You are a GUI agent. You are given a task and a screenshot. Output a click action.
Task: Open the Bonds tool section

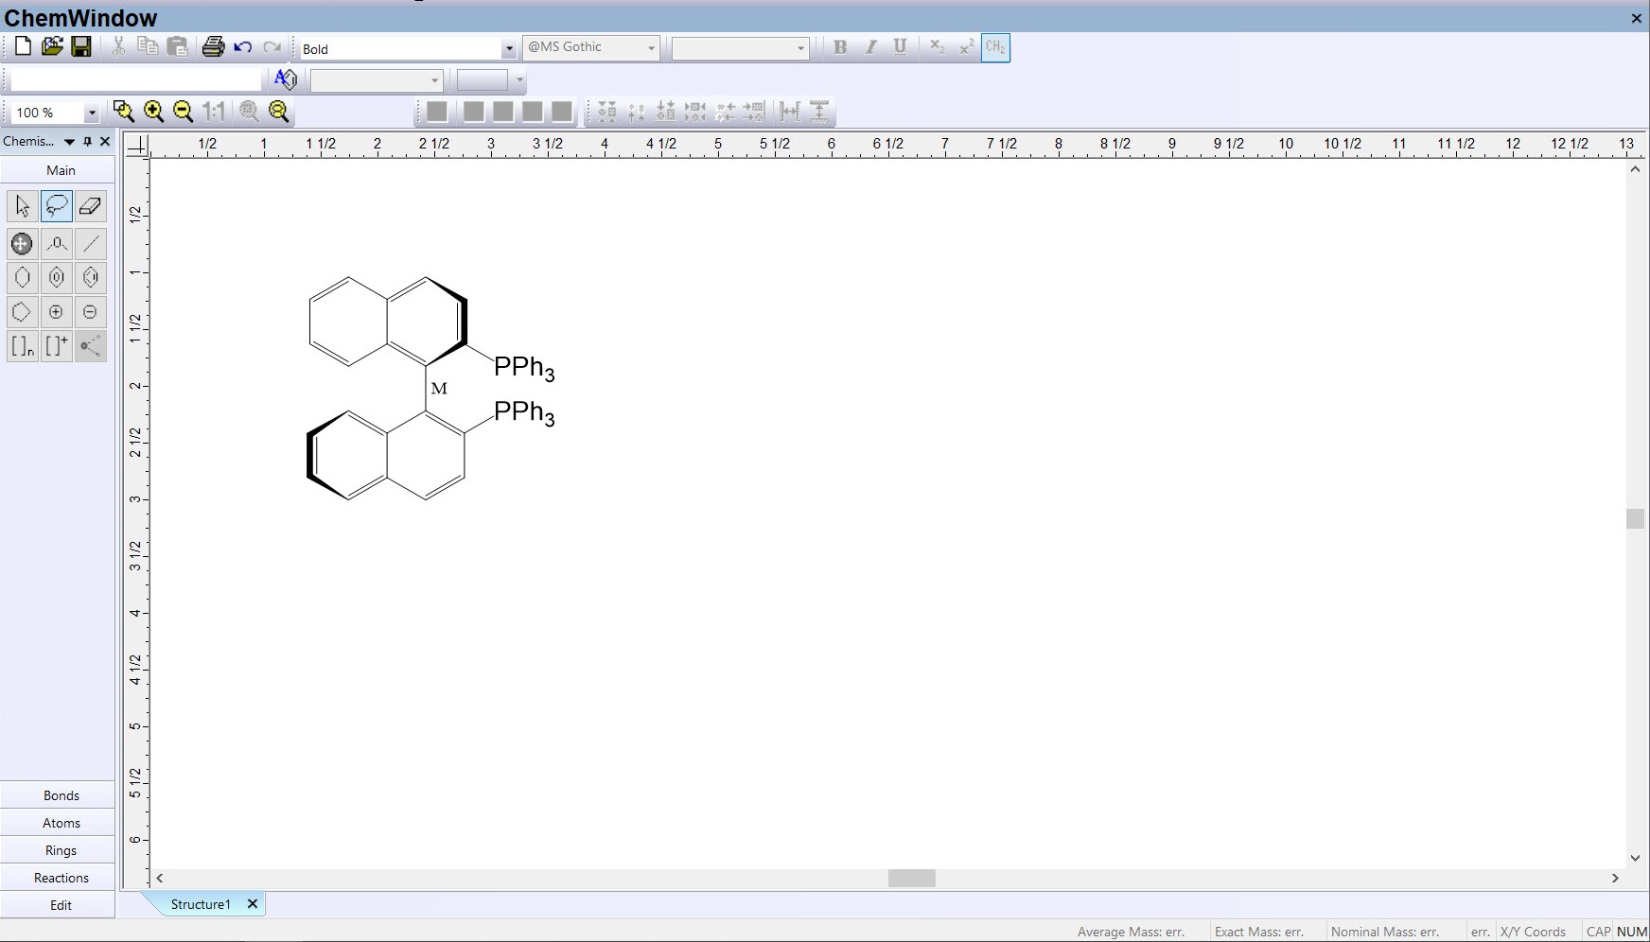tap(61, 795)
